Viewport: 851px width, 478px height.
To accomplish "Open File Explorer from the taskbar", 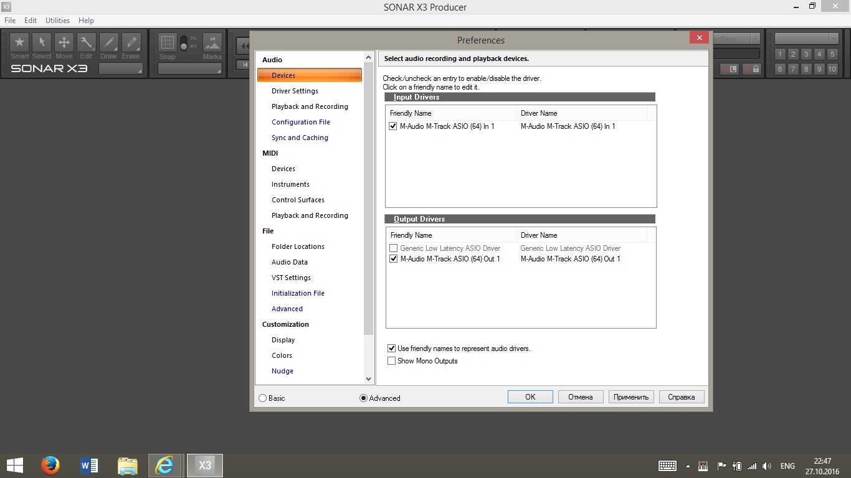I will [x=127, y=465].
